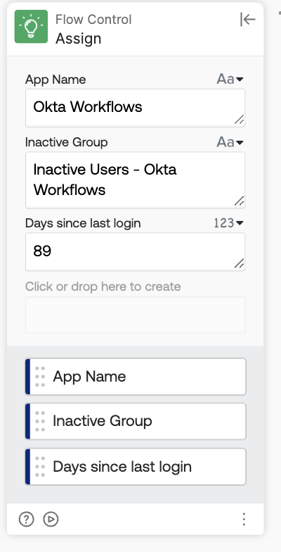Click the drag handle next to Inactive Group output
The height and width of the screenshot is (552, 281).
pyautogui.click(x=40, y=421)
